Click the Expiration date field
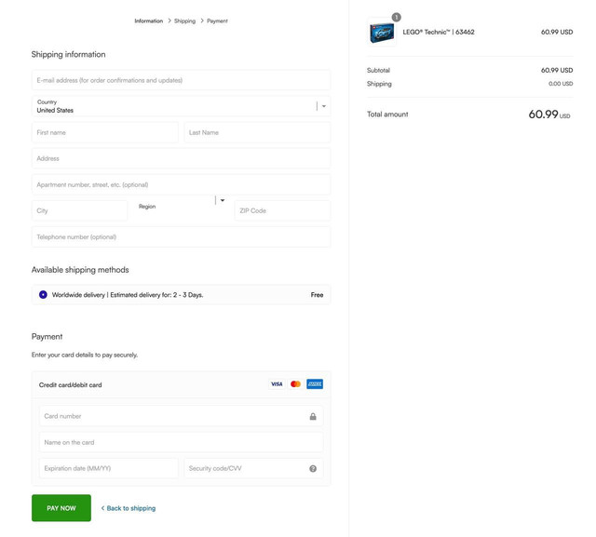The image size is (596, 537). pyautogui.click(x=109, y=468)
